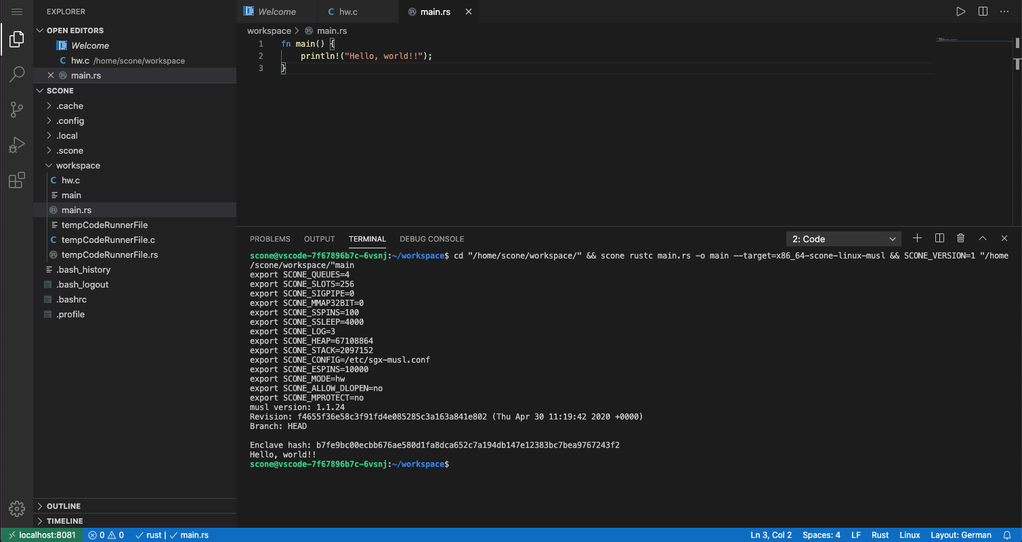Viewport: 1022px width, 542px height.
Task: Run the code with the play button
Action: 960,11
